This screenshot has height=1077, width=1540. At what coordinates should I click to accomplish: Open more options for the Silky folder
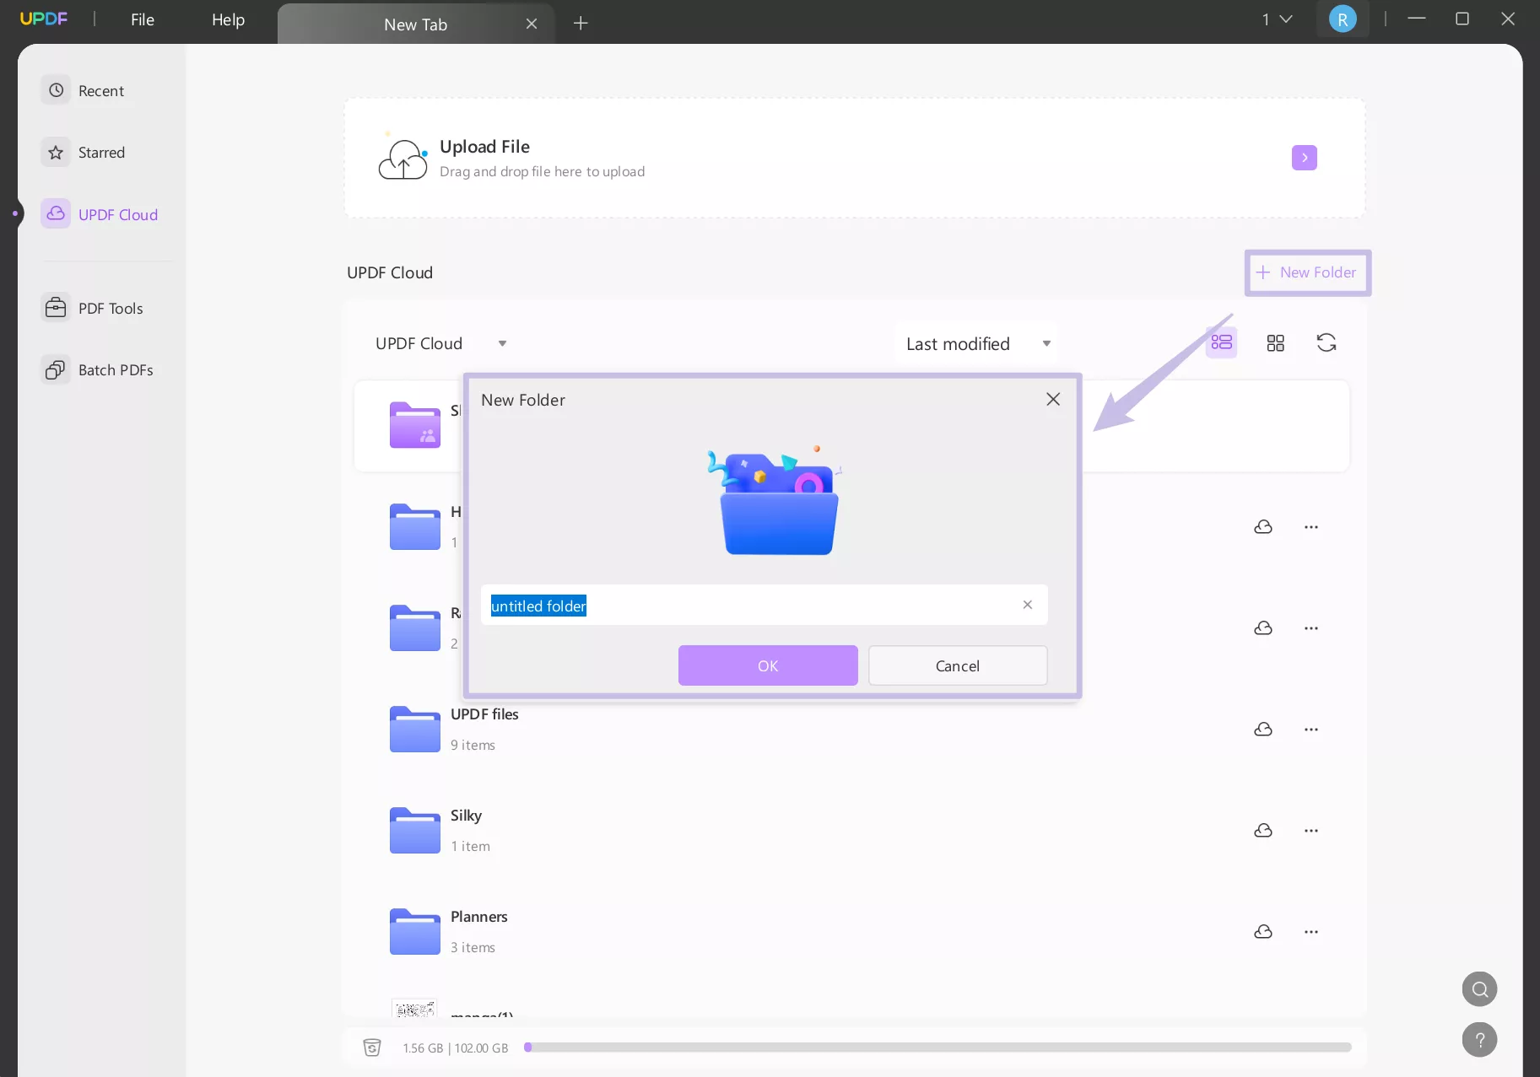(x=1311, y=830)
